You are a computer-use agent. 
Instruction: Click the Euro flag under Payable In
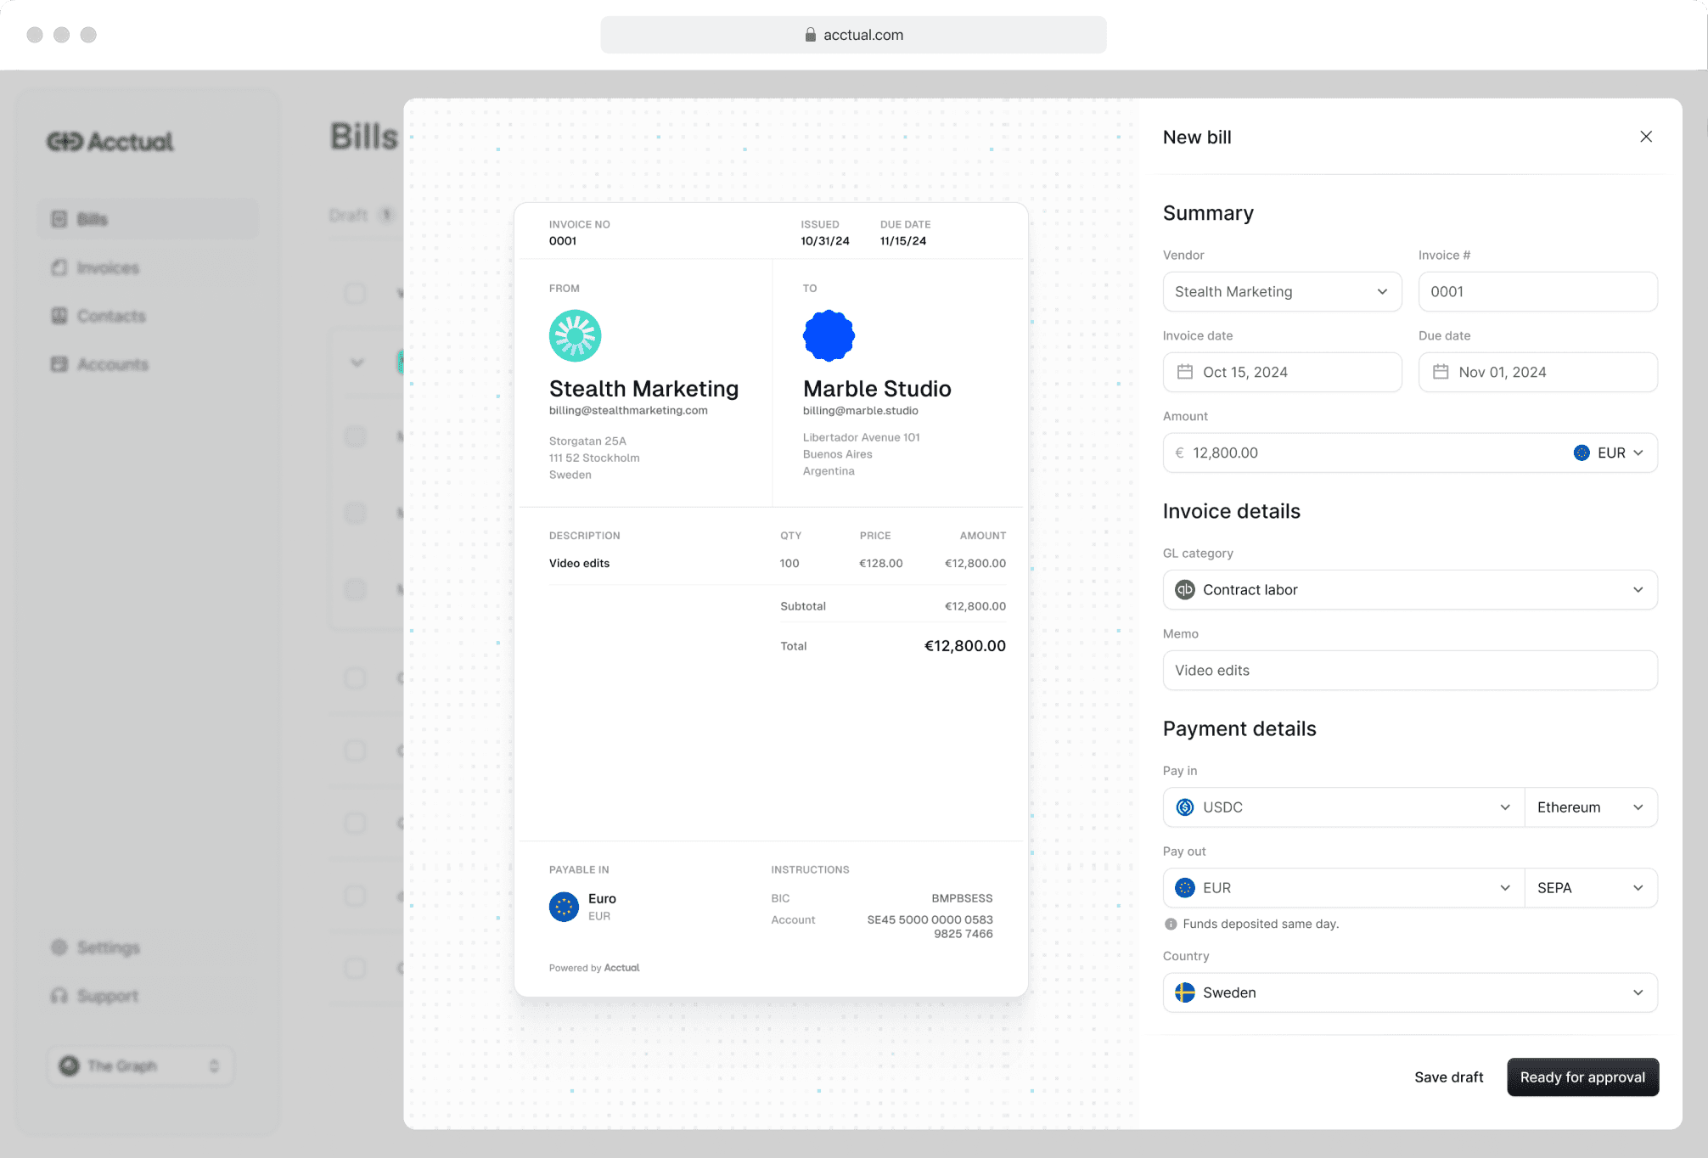tap(564, 907)
